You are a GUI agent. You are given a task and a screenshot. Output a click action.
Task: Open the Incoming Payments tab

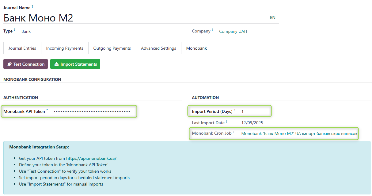tap(64, 48)
